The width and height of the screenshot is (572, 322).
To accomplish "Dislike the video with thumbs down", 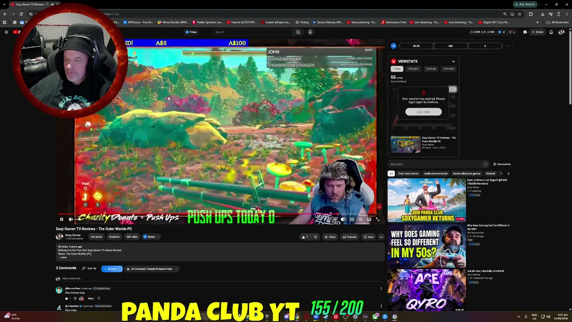I will (x=315, y=237).
